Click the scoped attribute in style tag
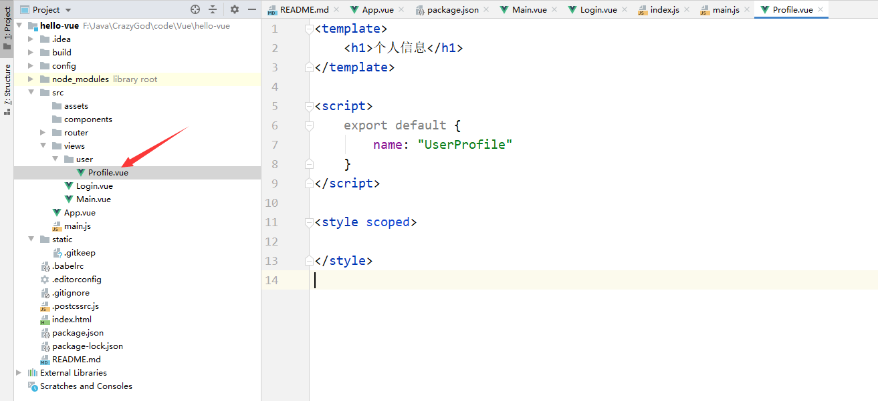The image size is (878, 401). 387,222
